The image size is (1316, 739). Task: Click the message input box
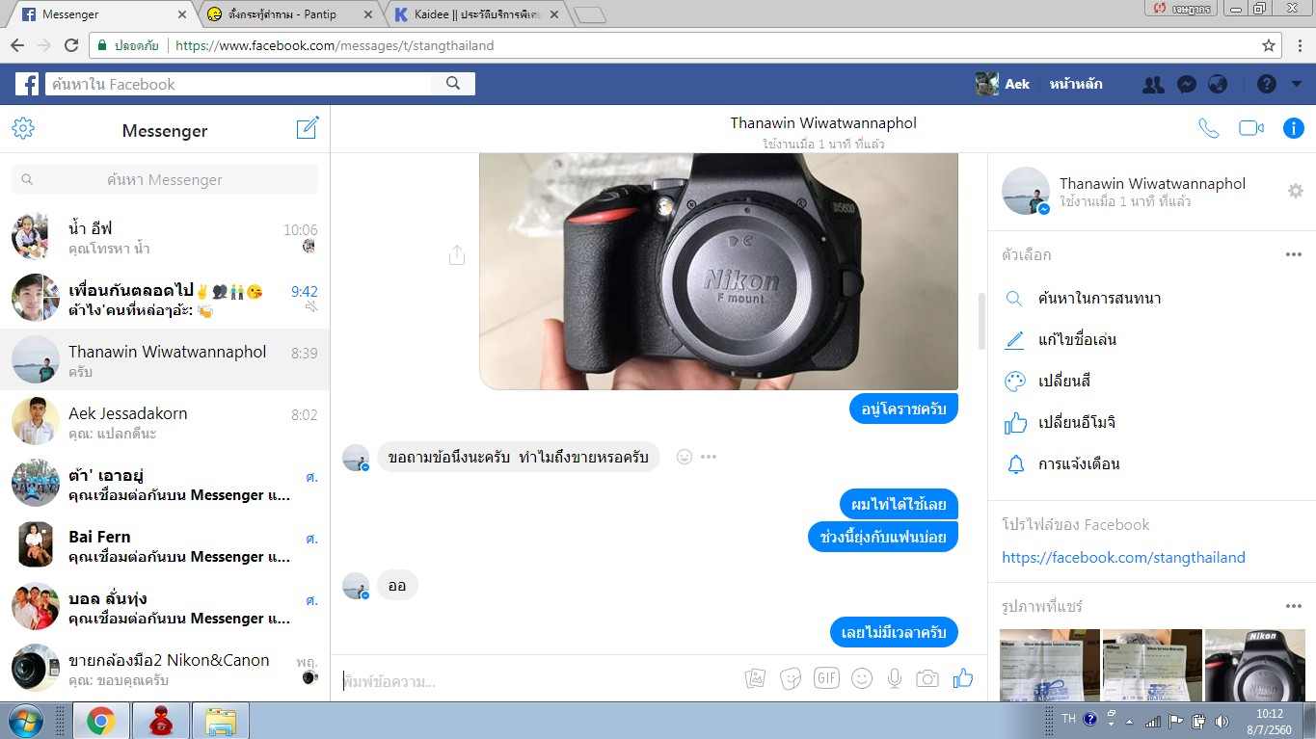click(535, 681)
